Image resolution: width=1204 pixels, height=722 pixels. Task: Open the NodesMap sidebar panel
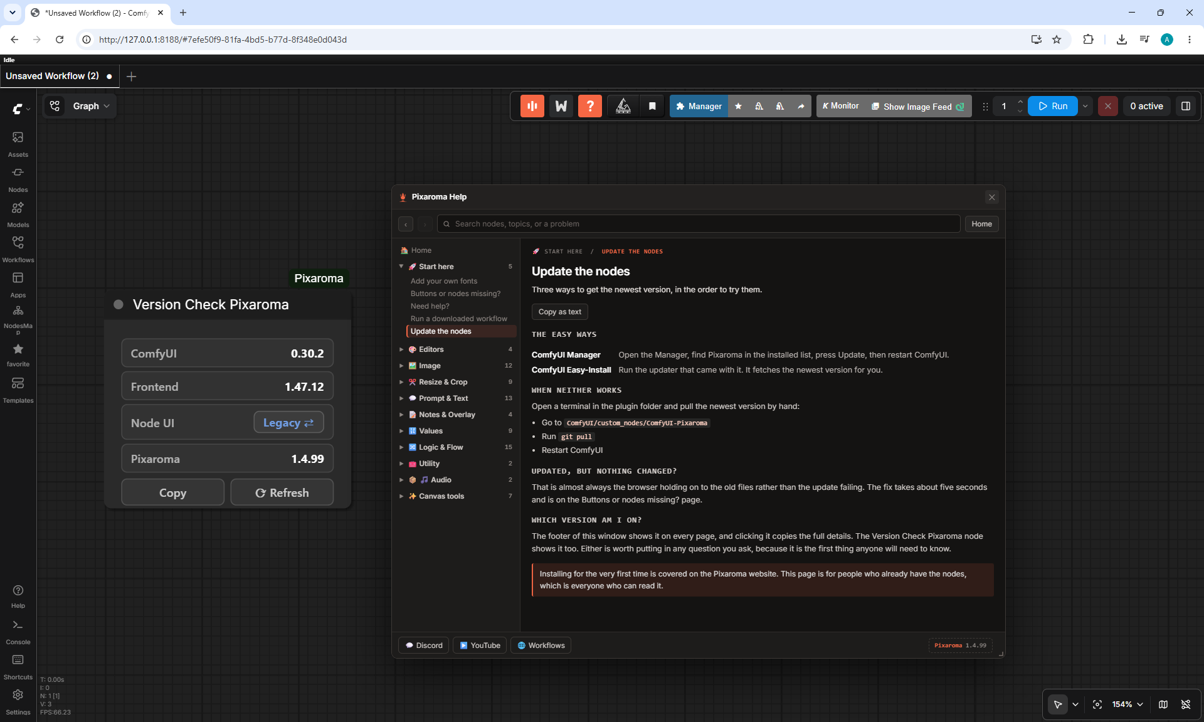pyautogui.click(x=18, y=319)
